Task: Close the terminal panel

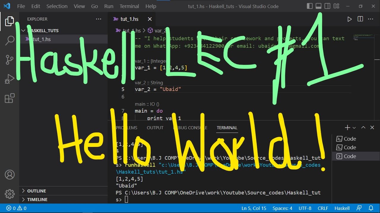Action: click(372, 128)
